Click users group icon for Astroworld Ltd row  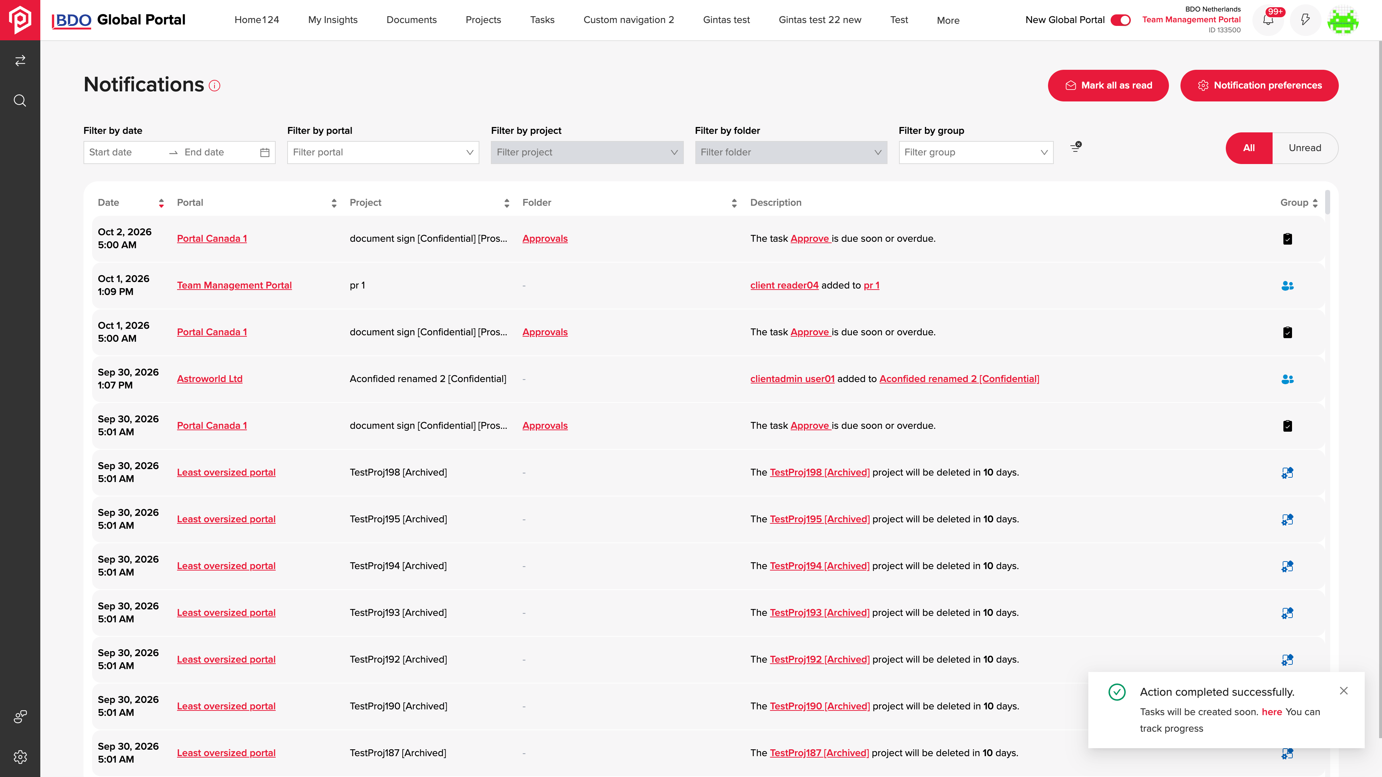1287,379
